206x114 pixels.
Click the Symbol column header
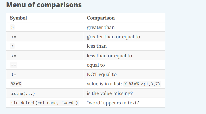(18, 18)
